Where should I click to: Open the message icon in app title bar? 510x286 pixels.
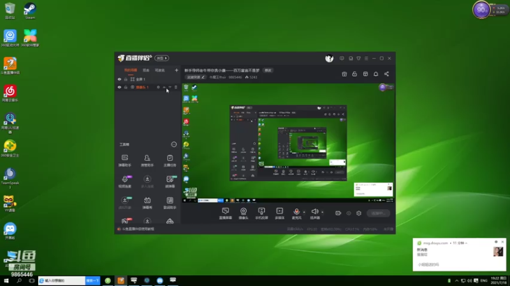[342, 58]
